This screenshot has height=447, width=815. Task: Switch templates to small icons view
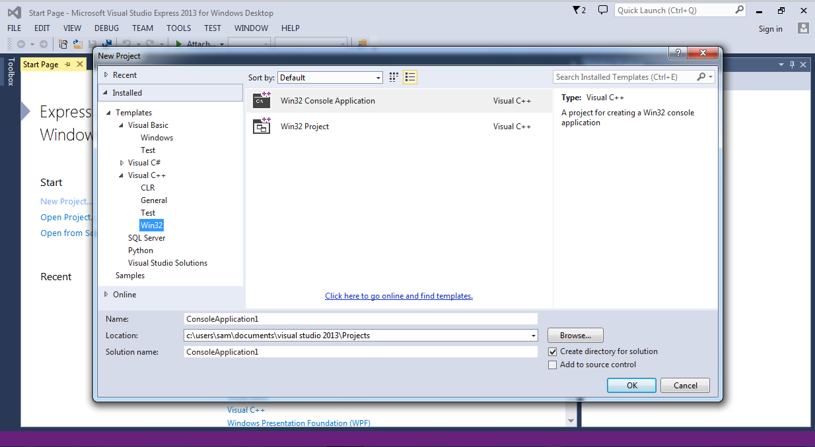click(x=394, y=77)
